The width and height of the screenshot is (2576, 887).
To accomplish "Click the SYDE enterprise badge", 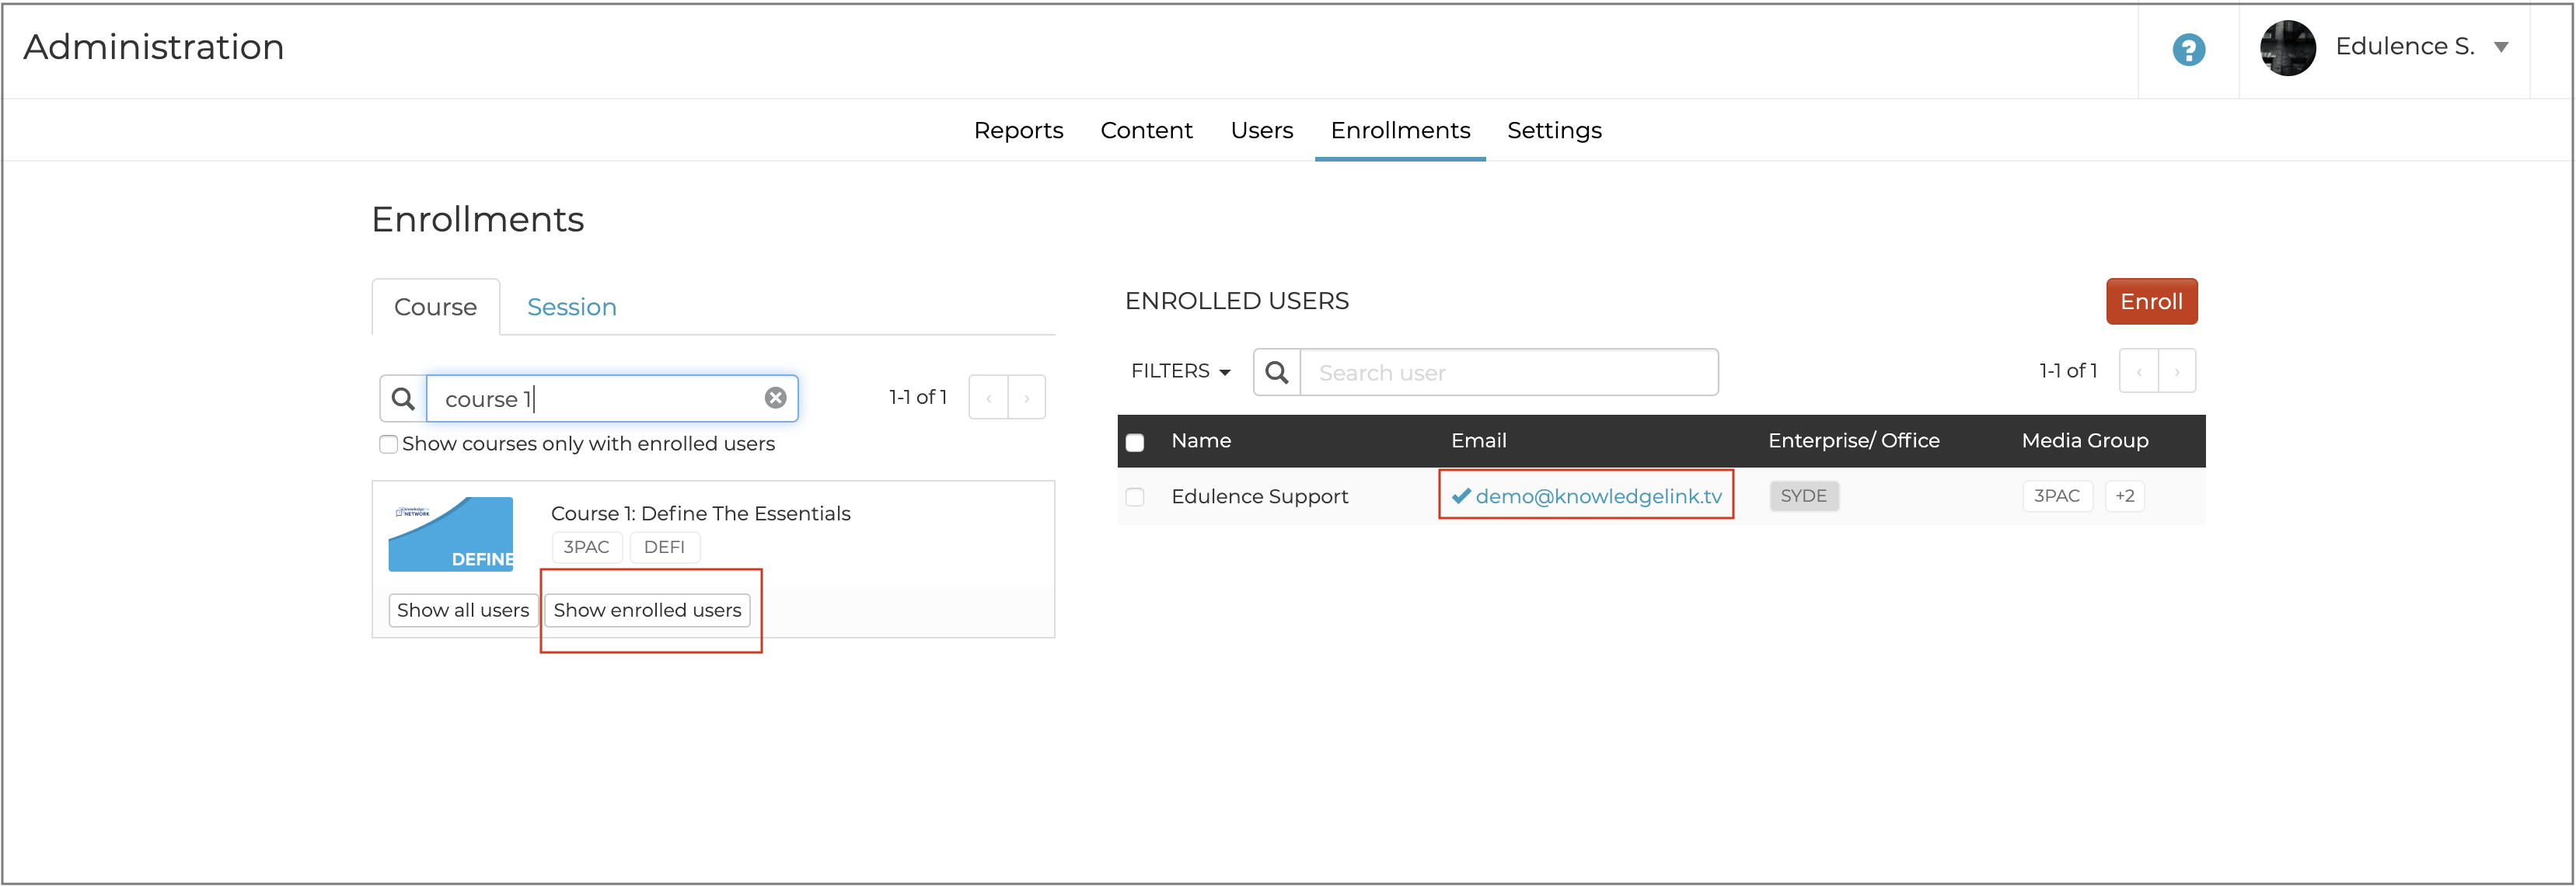I will click(1804, 496).
